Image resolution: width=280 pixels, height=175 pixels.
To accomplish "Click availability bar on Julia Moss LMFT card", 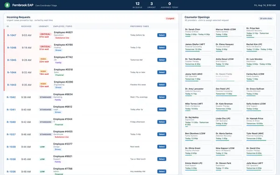I will tap(259, 170).
